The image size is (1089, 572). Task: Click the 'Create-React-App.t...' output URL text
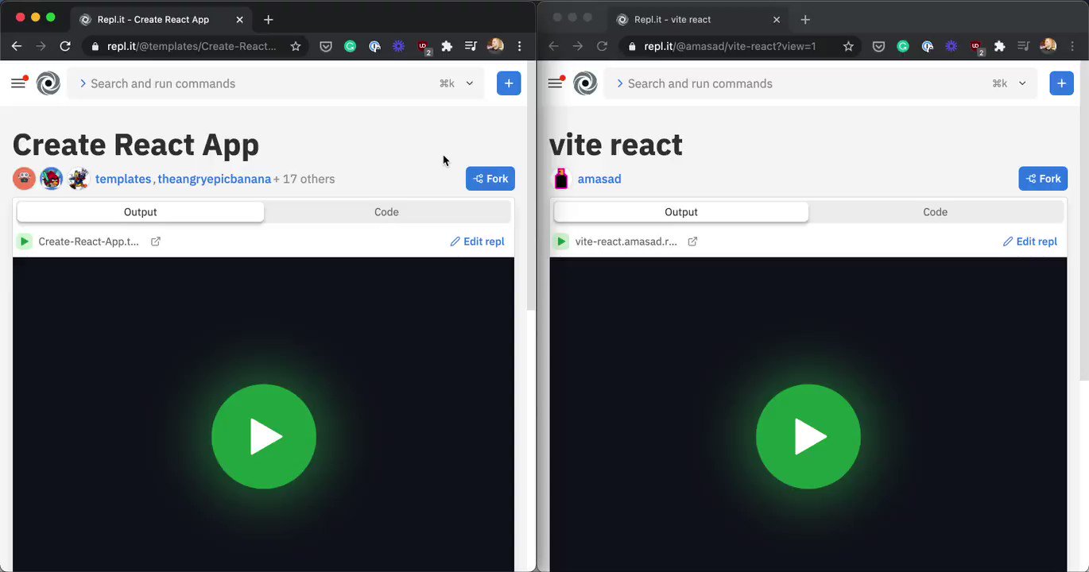(x=88, y=242)
